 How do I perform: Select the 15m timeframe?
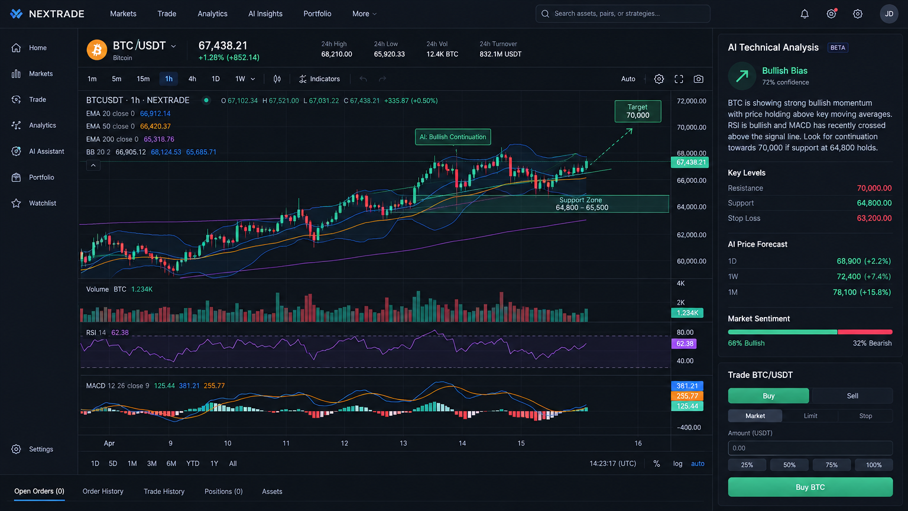143,79
